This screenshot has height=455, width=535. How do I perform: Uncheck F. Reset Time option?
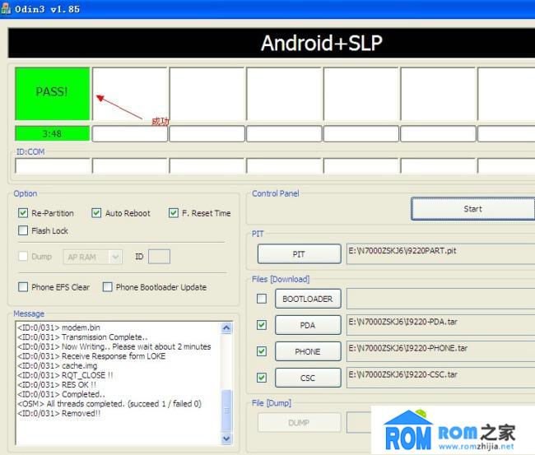[174, 213]
